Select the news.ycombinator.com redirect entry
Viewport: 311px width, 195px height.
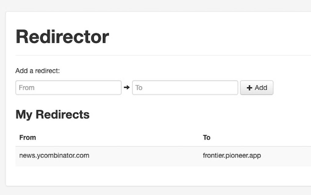pos(54,155)
